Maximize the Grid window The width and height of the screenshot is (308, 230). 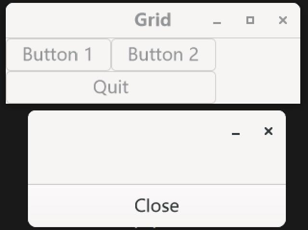pyautogui.click(x=250, y=20)
